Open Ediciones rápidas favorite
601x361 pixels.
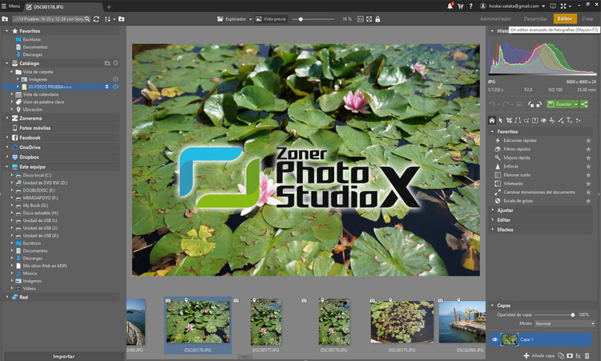click(520, 140)
